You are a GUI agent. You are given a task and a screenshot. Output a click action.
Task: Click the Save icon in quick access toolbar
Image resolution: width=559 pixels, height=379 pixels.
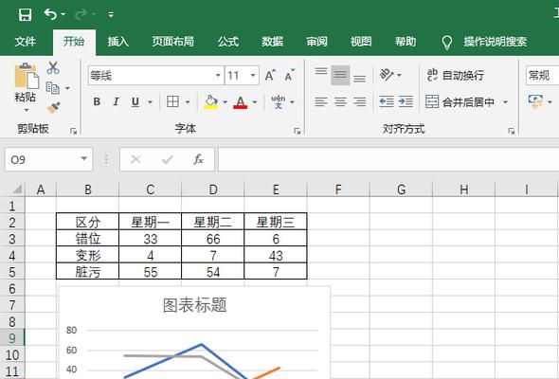(x=25, y=14)
